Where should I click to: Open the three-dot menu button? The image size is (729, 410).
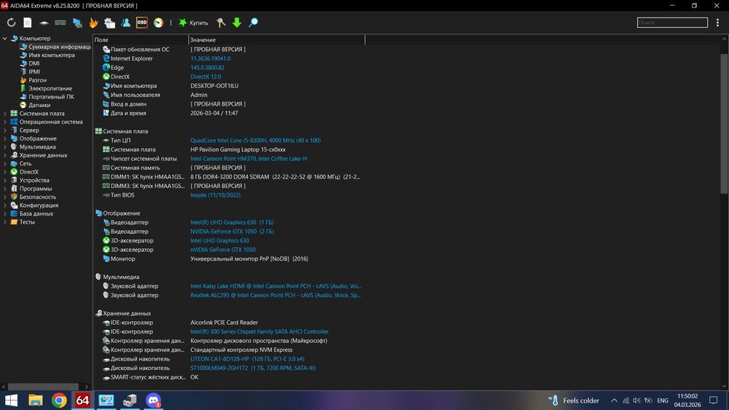[717, 23]
